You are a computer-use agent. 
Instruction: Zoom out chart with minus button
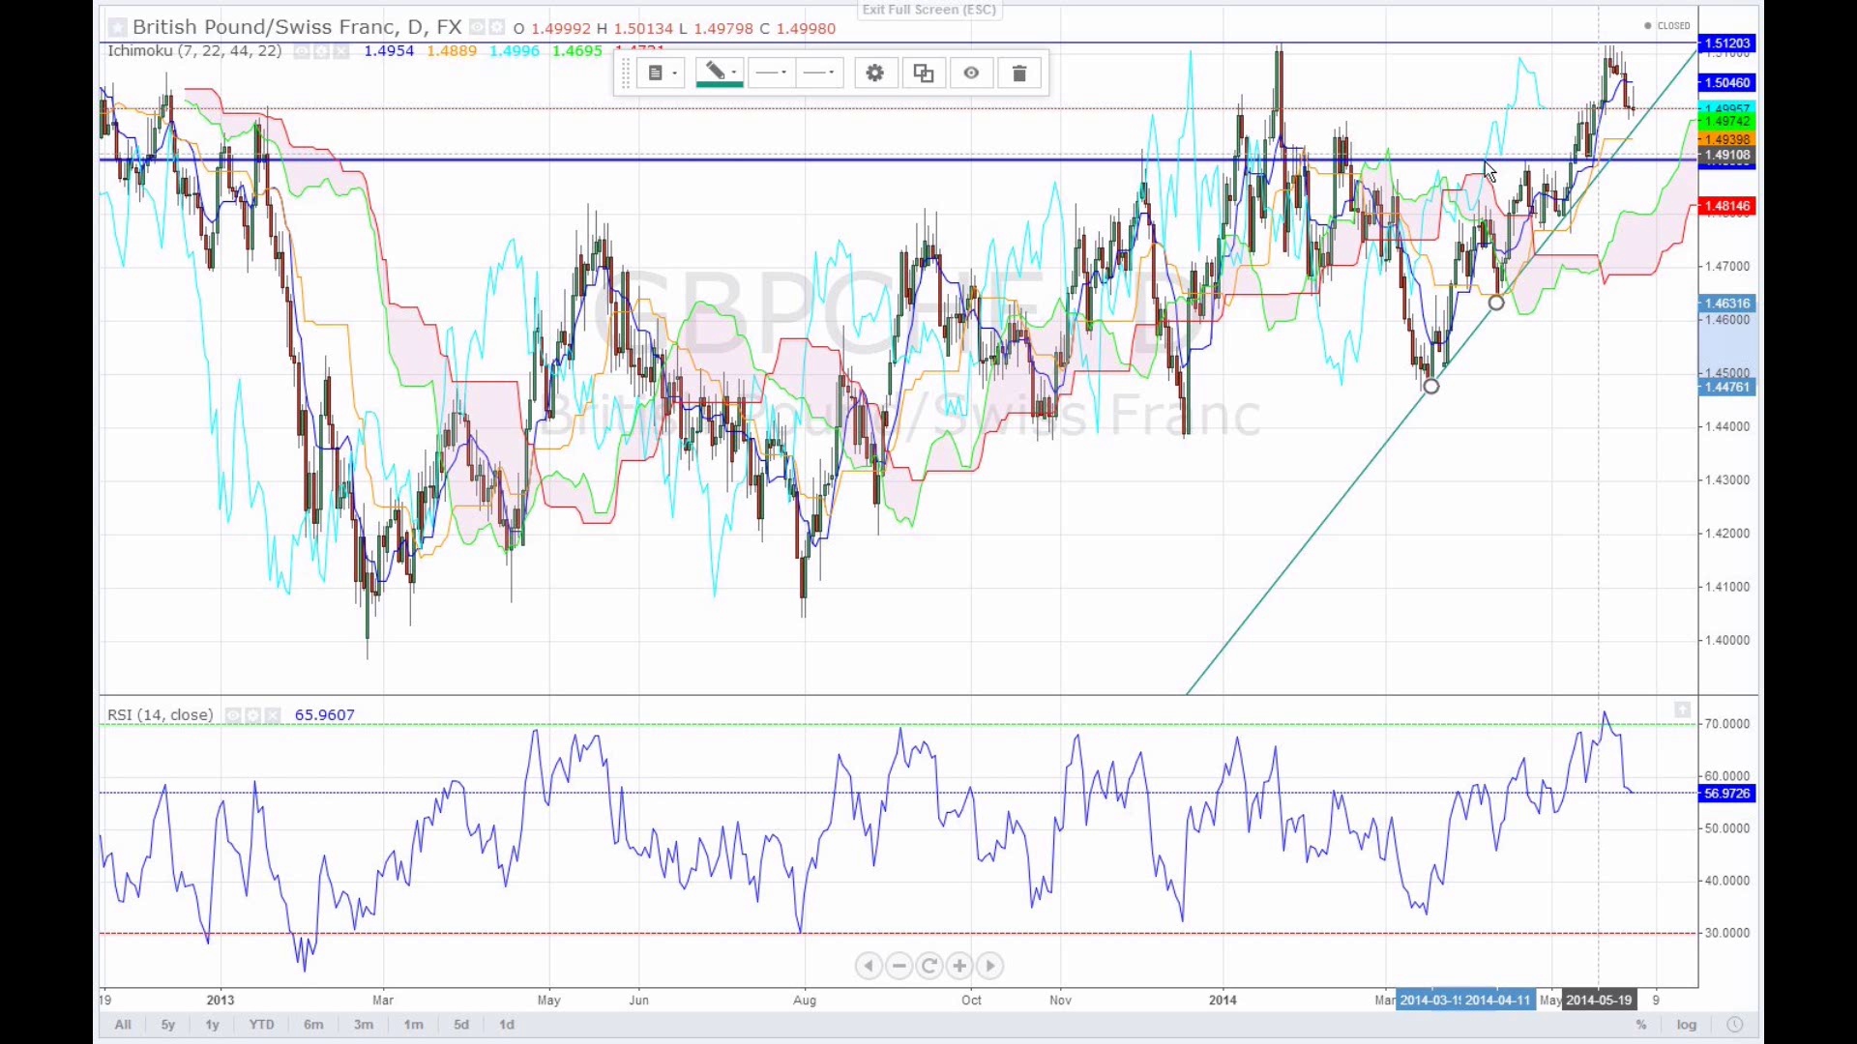click(x=899, y=966)
